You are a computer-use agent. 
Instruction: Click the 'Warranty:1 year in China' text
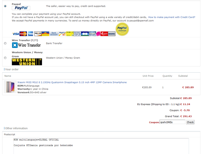33,89
